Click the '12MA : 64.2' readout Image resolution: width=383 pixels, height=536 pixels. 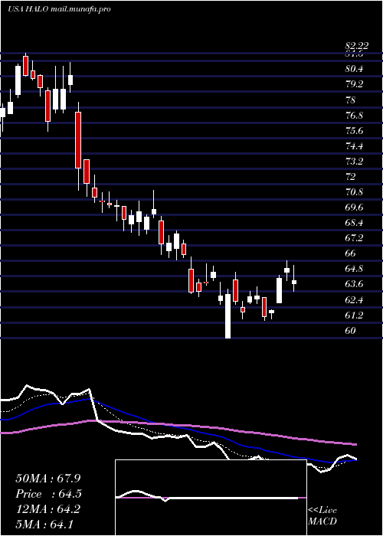point(48,509)
